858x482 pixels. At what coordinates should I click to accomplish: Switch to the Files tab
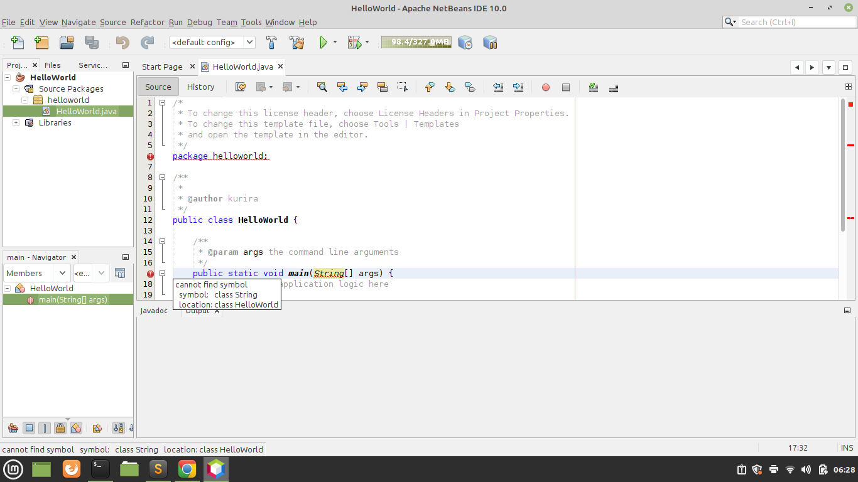(53, 65)
